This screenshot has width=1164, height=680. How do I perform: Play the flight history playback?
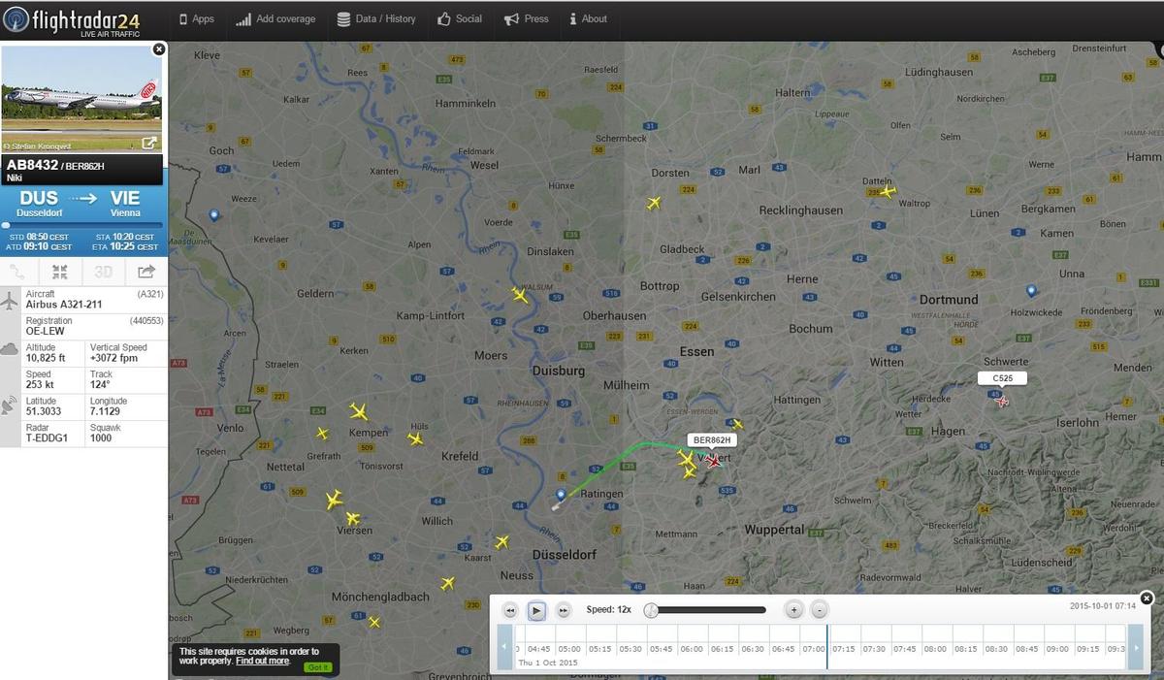[536, 610]
